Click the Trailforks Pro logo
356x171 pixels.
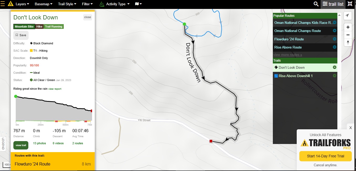(325, 144)
